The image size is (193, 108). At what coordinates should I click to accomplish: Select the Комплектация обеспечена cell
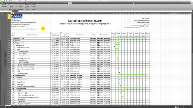point(32,86)
